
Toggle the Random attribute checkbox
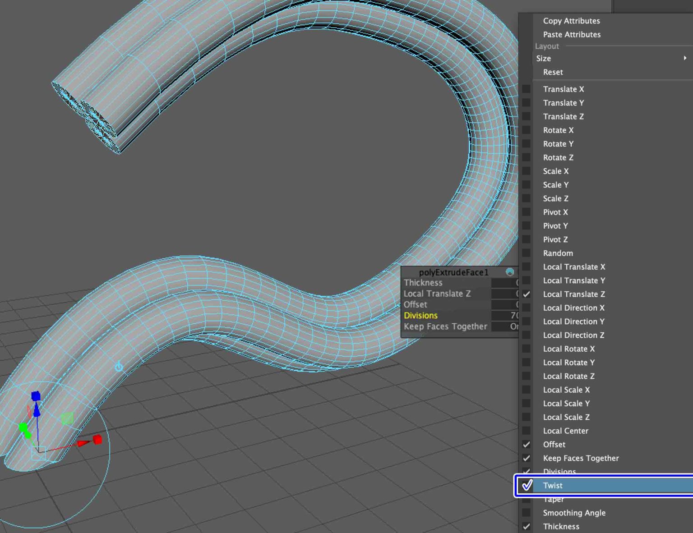[x=526, y=253]
